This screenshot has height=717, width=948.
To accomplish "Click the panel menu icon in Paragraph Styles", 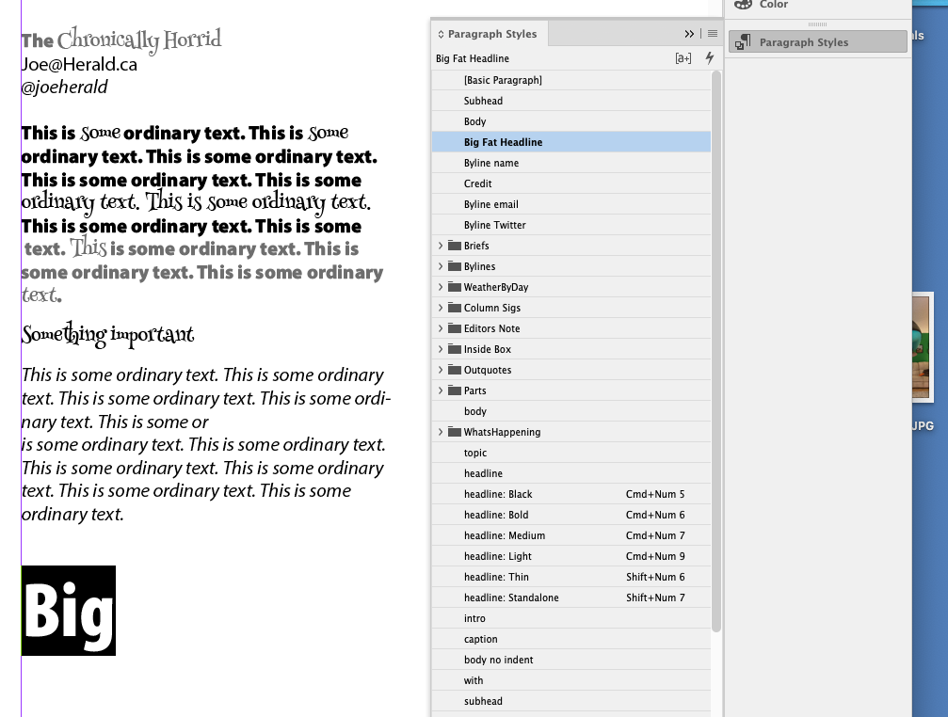I will coord(713,34).
